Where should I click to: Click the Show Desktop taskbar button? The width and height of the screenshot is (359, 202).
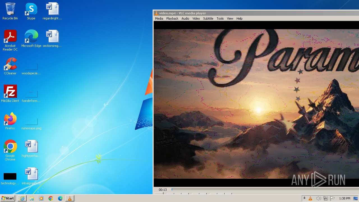point(356,198)
